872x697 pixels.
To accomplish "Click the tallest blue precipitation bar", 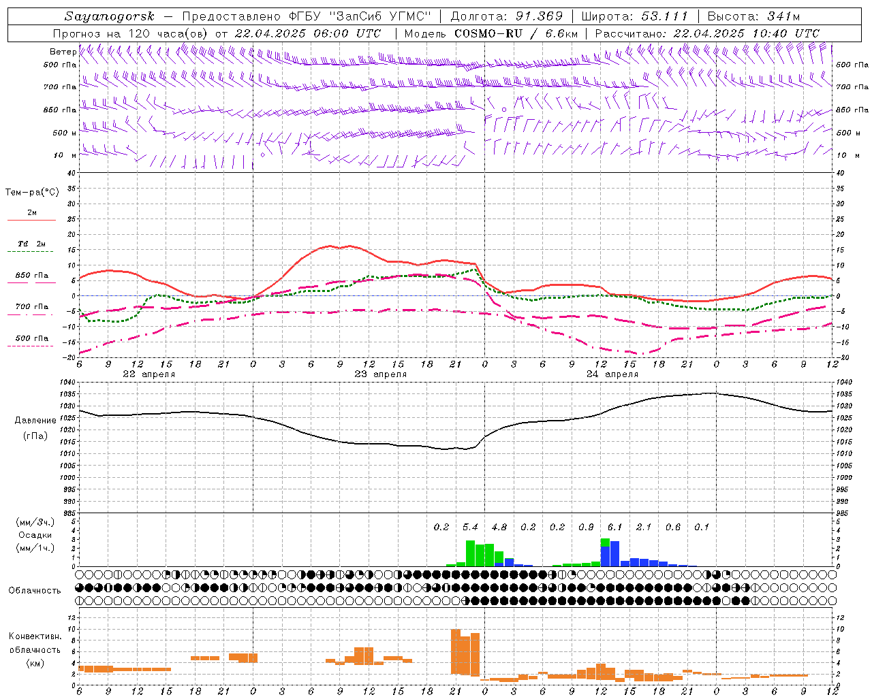I will tap(614, 554).
